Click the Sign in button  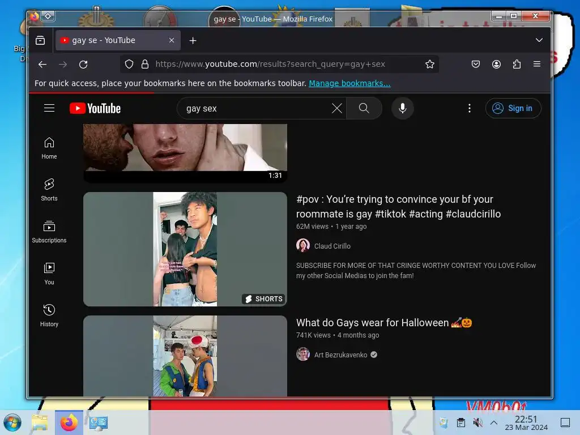[x=513, y=108]
